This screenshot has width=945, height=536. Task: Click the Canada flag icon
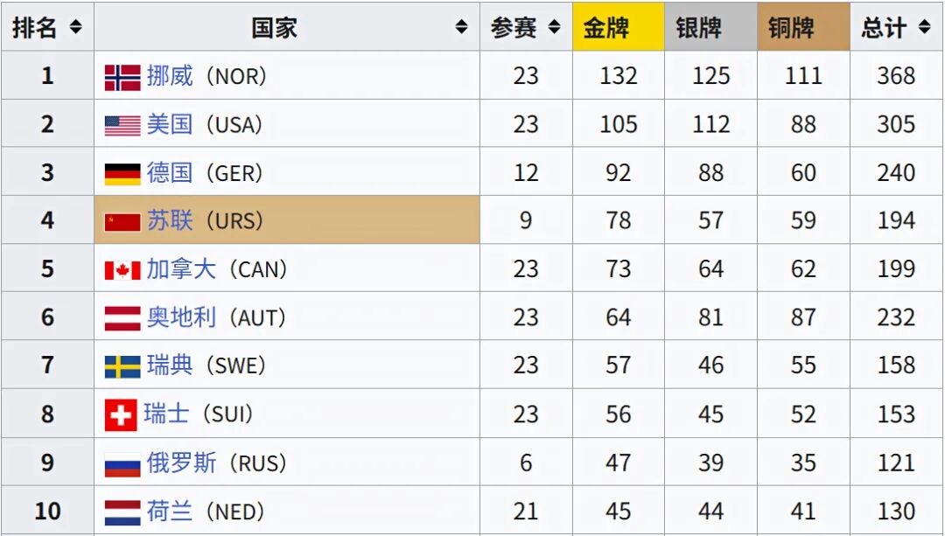(x=122, y=269)
